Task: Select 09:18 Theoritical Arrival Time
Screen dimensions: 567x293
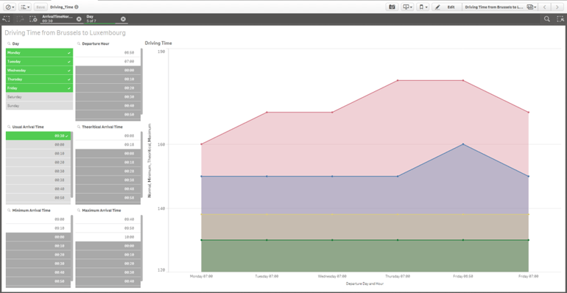Action: pos(108,145)
